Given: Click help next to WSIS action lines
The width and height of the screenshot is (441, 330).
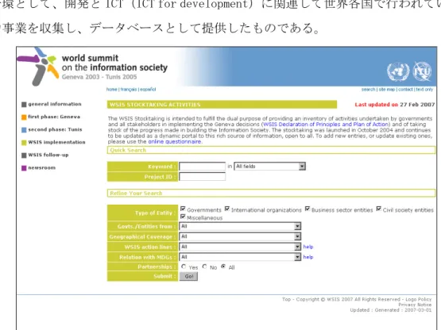Looking at the screenshot, I should click(x=308, y=247).
